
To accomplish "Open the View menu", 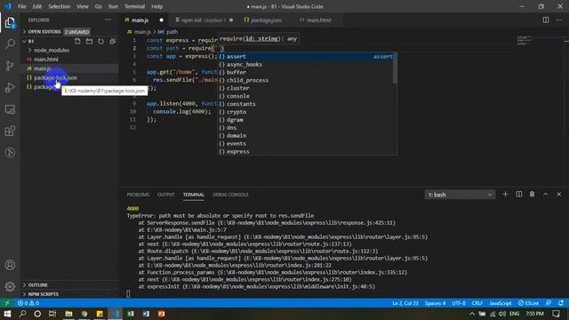I will 83,6.
